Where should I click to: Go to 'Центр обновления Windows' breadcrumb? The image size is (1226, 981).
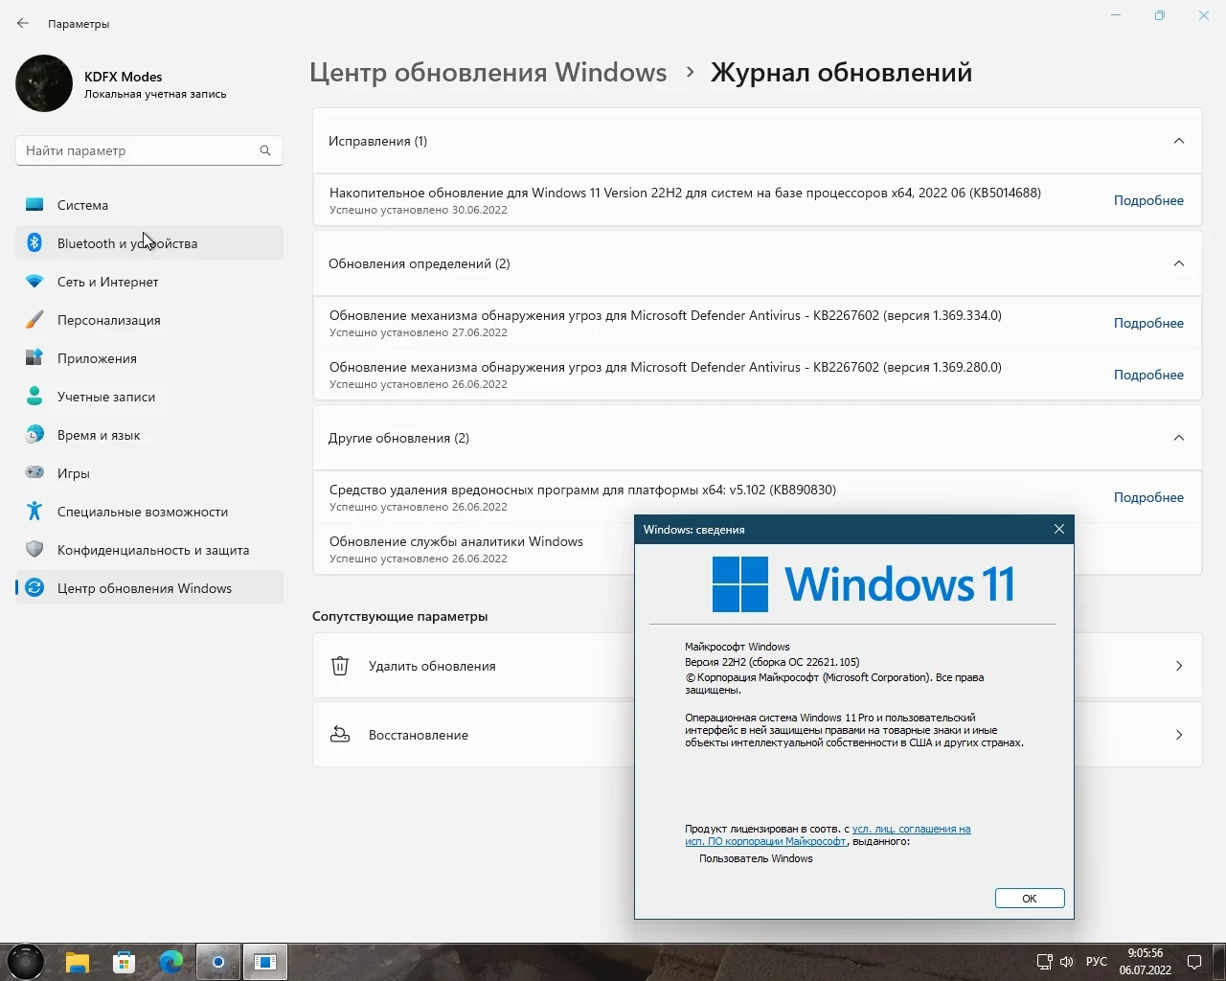488,73
